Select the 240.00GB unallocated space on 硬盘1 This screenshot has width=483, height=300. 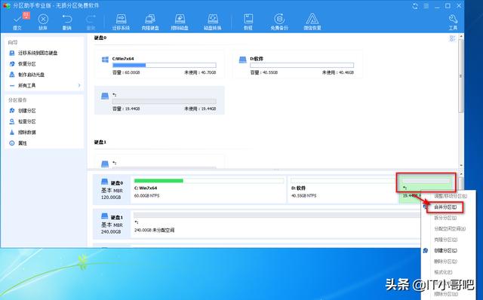[x=276, y=224]
